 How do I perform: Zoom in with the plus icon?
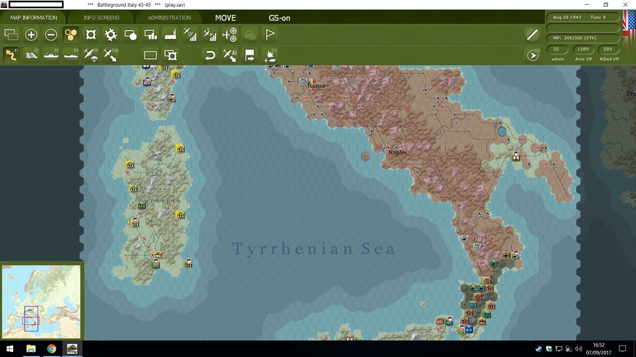pos(31,34)
